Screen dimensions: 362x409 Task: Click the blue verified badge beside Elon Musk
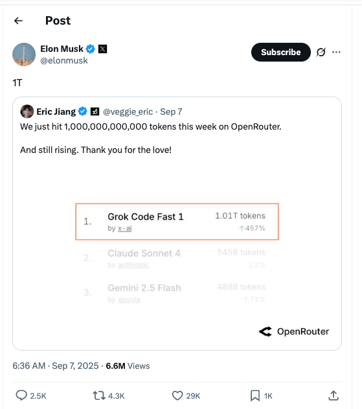[91, 49]
